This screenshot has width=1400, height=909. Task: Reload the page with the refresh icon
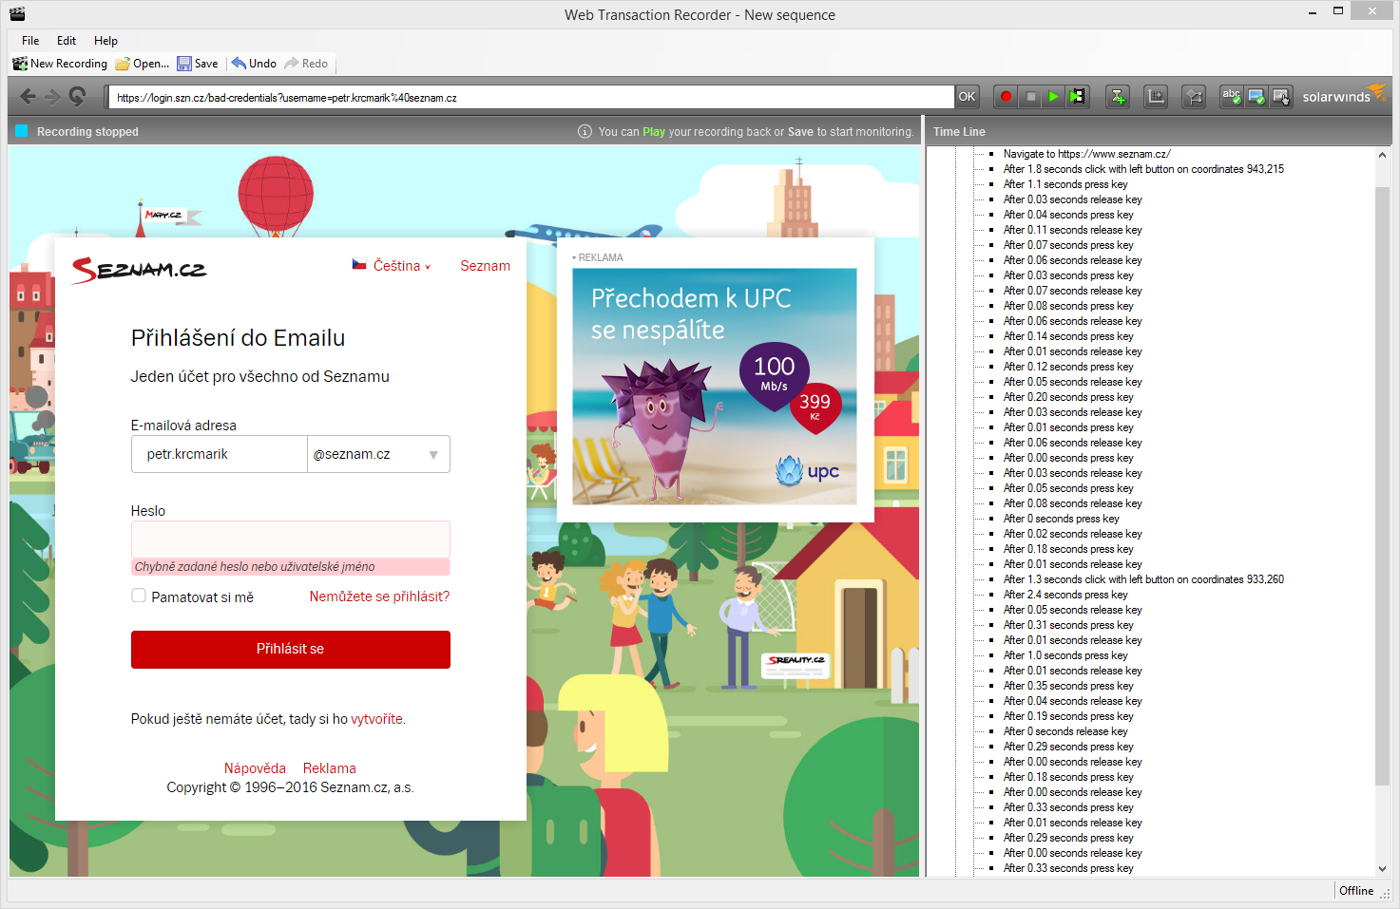[76, 96]
